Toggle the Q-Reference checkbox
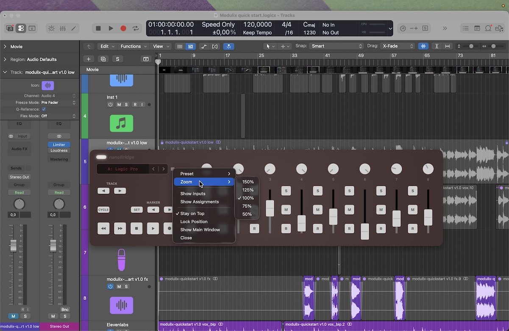The height and width of the screenshot is (331, 509). coord(44,109)
